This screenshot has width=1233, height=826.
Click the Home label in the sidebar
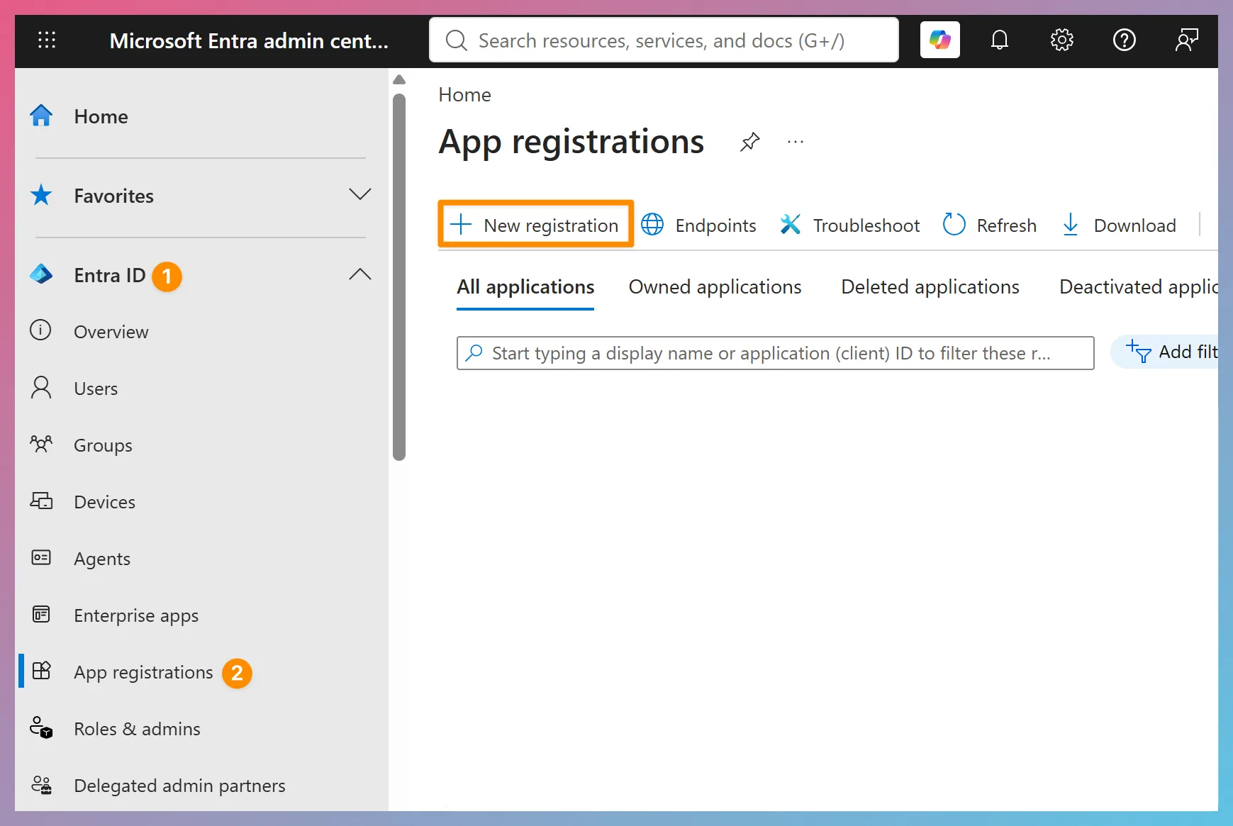click(x=101, y=116)
